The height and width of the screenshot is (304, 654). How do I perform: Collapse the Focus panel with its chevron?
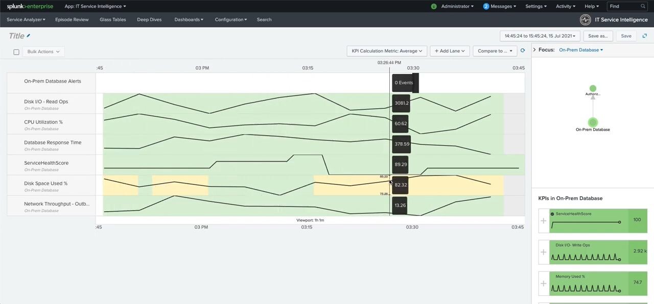coord(535,49)
